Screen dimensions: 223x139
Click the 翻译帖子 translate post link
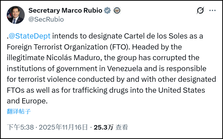pyautogui.click(x=19, y=111)
